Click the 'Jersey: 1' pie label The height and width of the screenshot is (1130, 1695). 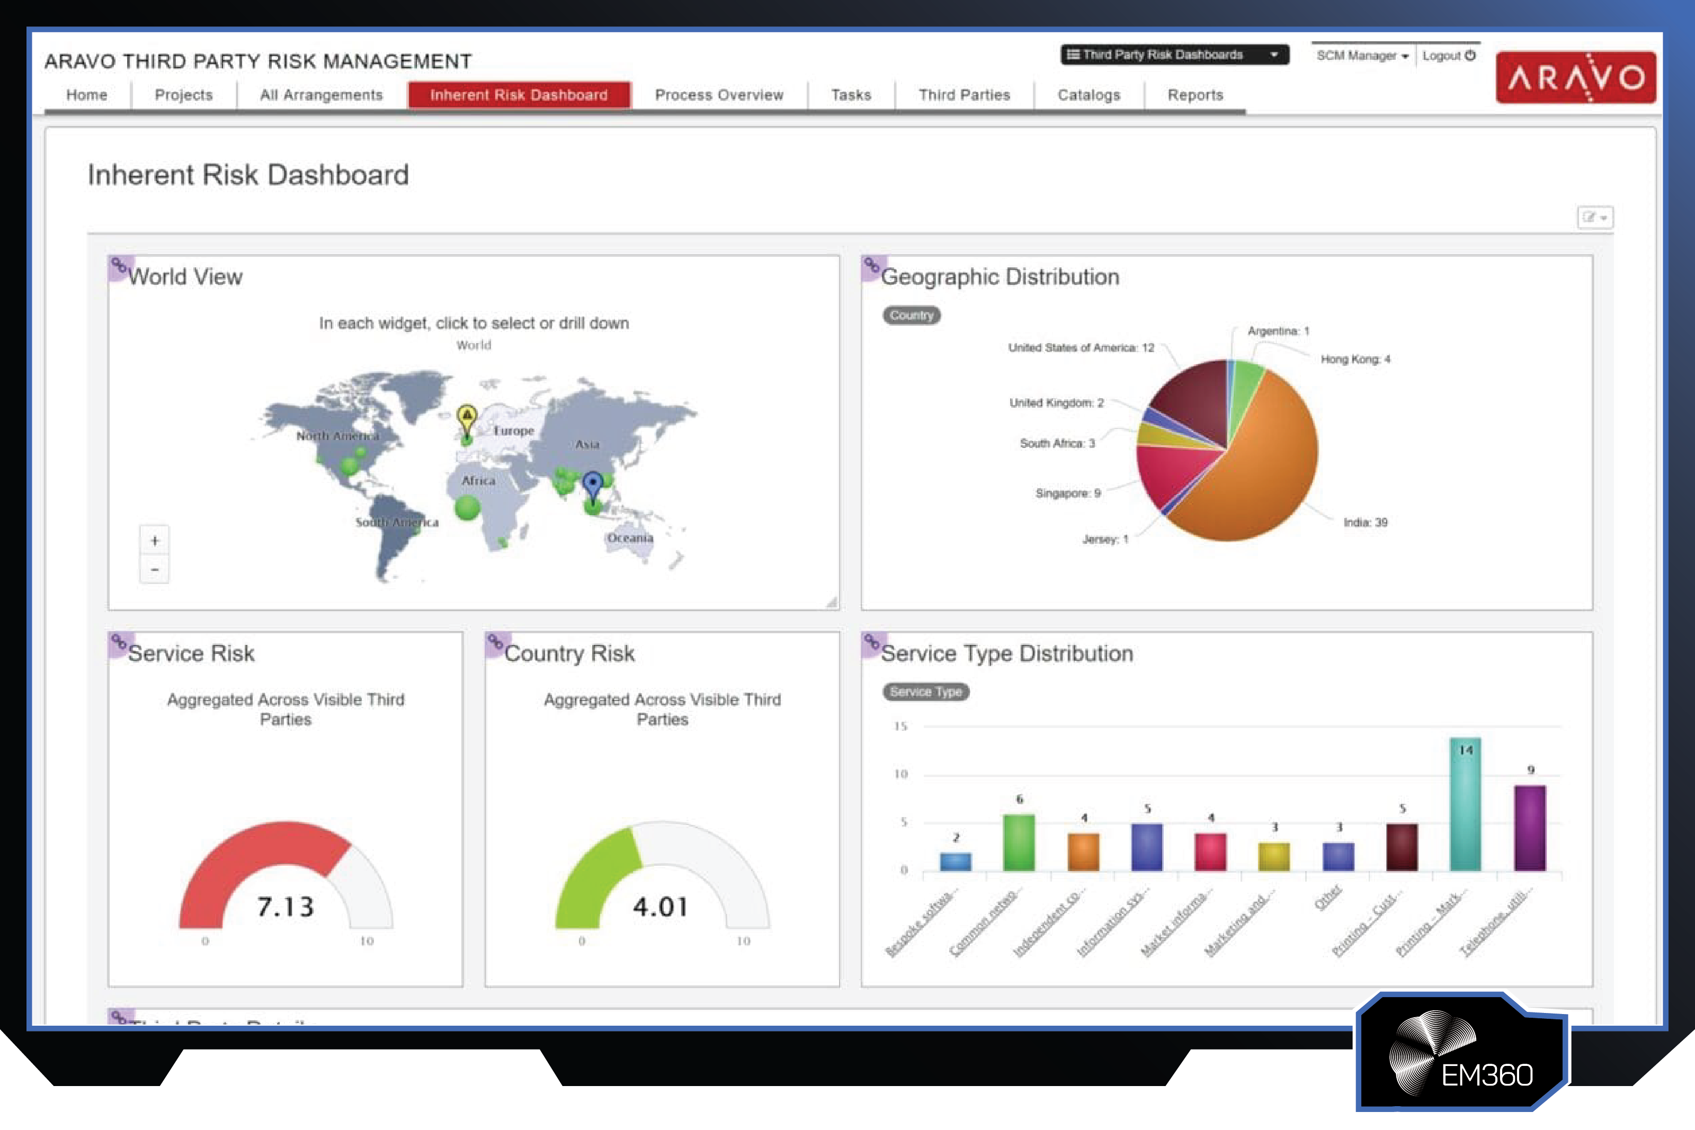(1105, 539)
